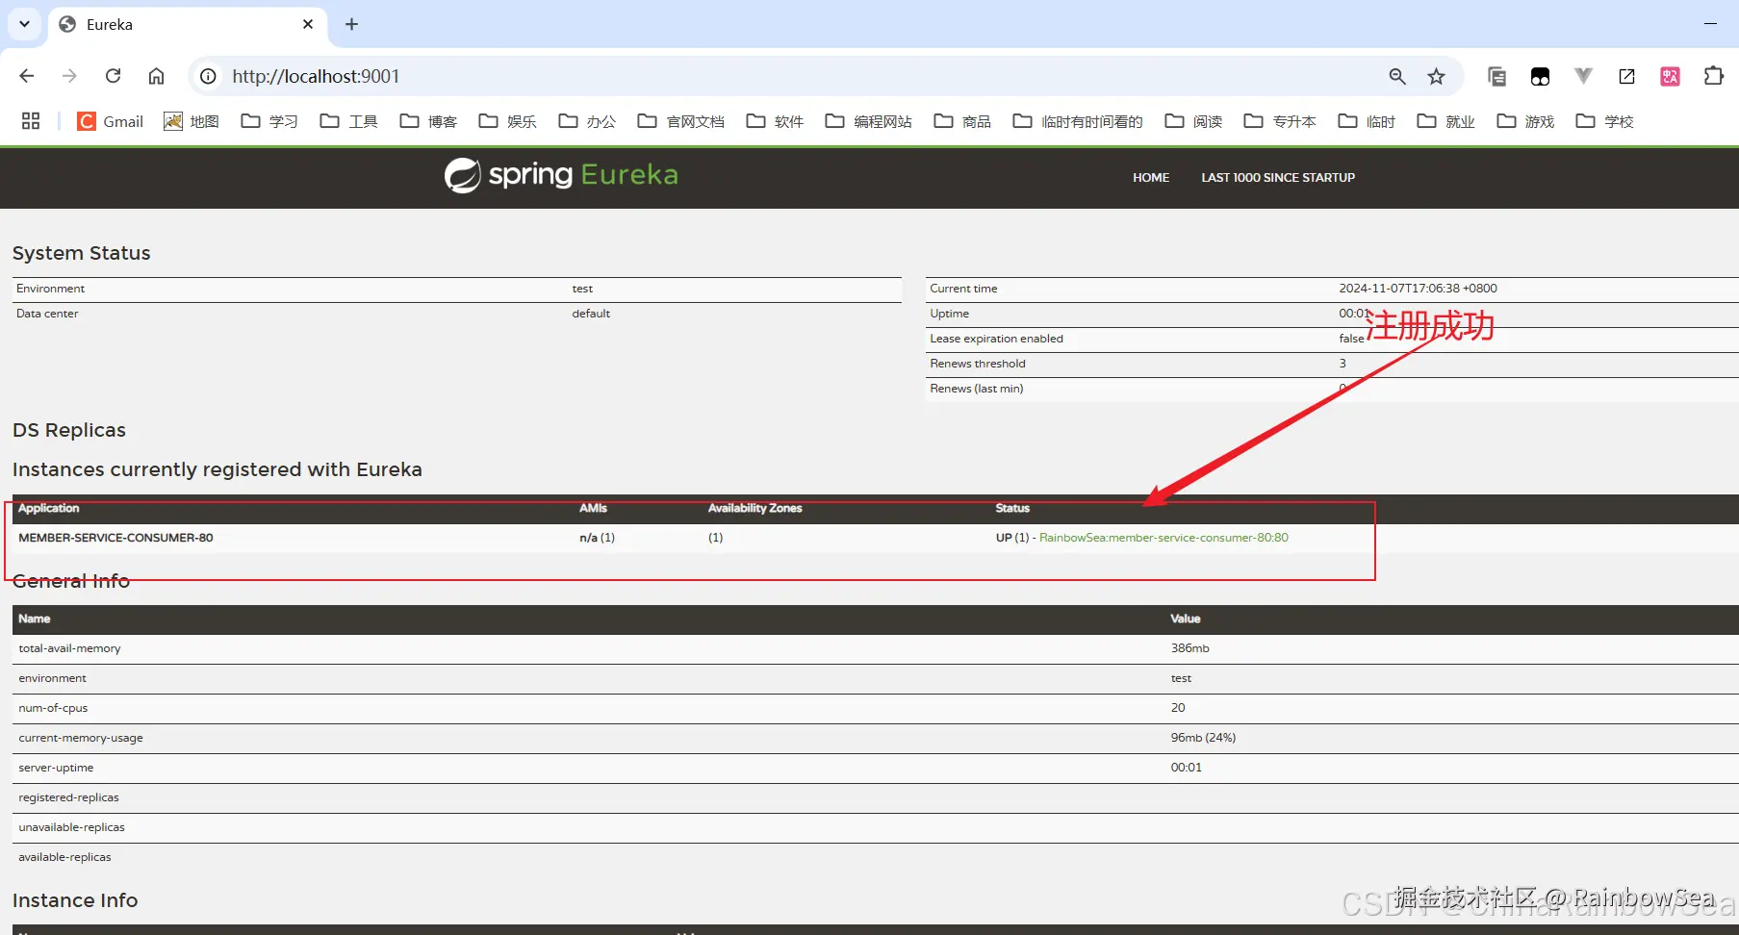Viewport: 1739px width, 935px height.
Task: Select the MEMBER-SERVICE-CONSUMER-80 application name
Action: (115, 538)
